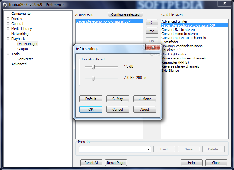Click the foobar2000 gear icon in title bar
The width and height of the screenshot is (234, 170).
coord(5,5)
